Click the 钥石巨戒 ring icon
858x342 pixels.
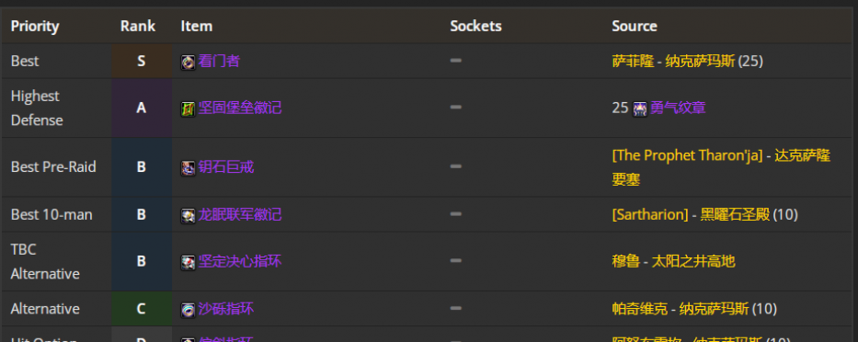click(x=189, y=168)
